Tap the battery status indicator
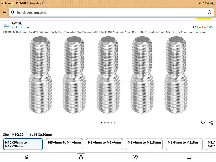 (212, 3)
